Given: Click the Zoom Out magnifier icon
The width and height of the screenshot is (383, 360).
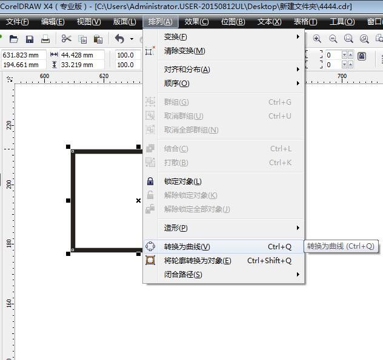Looking at the screenshot, I should pos(333,39).
